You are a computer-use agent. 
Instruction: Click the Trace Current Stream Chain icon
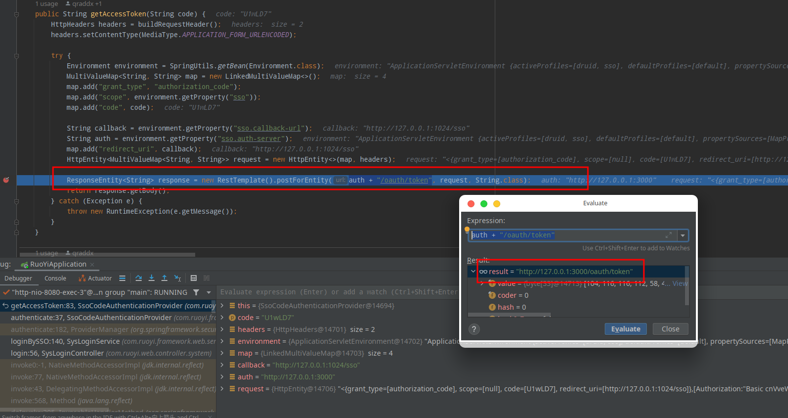tap(207, 278)
